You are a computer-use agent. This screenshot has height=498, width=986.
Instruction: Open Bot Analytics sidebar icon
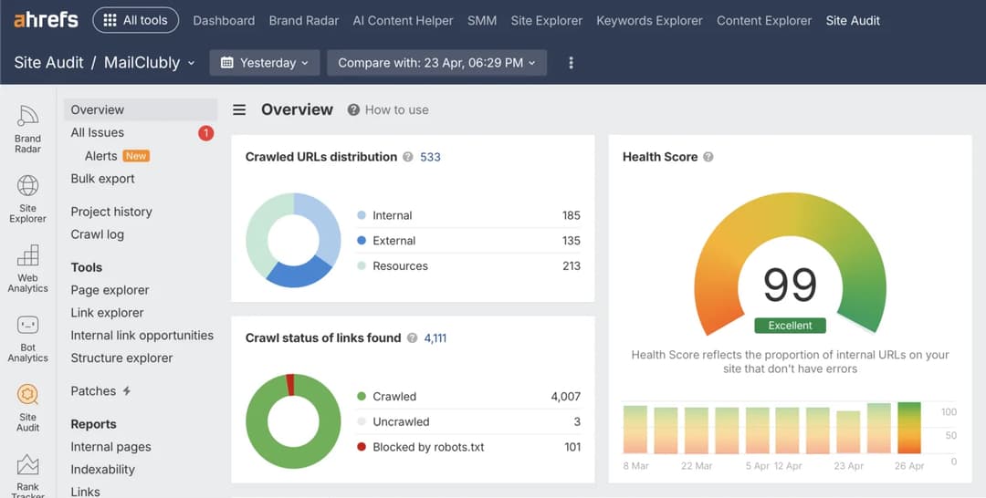tap(27, 338)
